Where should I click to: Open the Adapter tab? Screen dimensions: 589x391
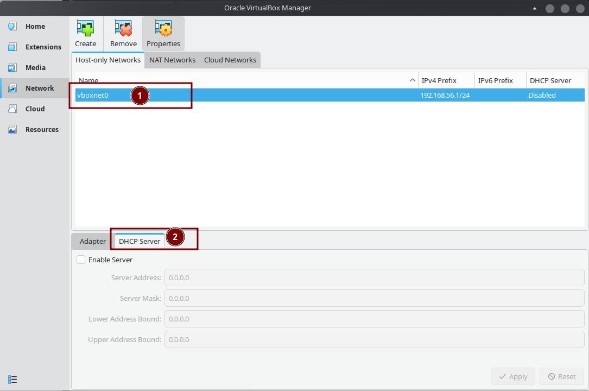[x=92, y=241]
